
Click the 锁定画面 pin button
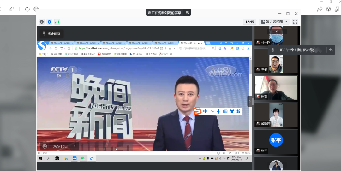(51, 34)
